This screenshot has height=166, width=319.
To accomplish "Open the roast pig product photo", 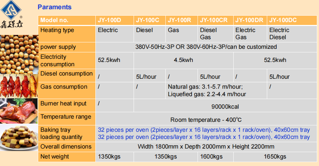I will (19, 110).
